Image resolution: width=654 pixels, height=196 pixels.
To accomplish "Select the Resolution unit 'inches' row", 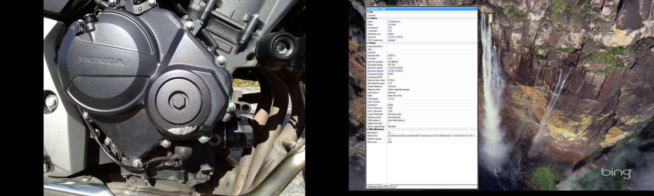I will [x=421, y=34].
